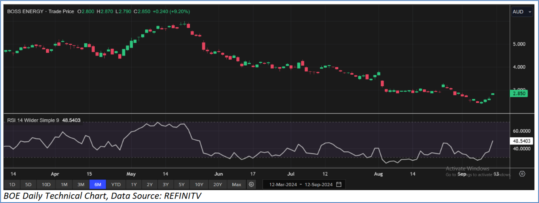Screen dimensions: 539x203
Task: Click the Apr label on time axis
Action: pyautogui.click(x=55, y=174)
